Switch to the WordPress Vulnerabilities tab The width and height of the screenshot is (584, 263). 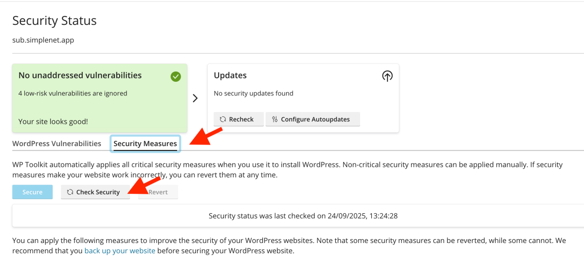click(56, 144)
